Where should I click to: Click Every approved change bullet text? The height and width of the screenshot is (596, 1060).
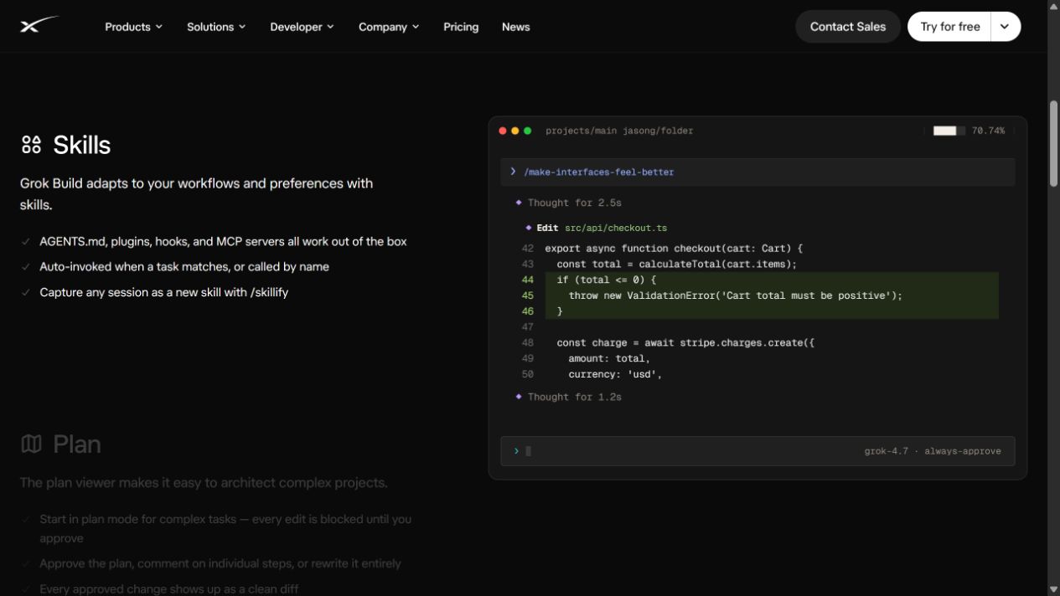[169, 589]
